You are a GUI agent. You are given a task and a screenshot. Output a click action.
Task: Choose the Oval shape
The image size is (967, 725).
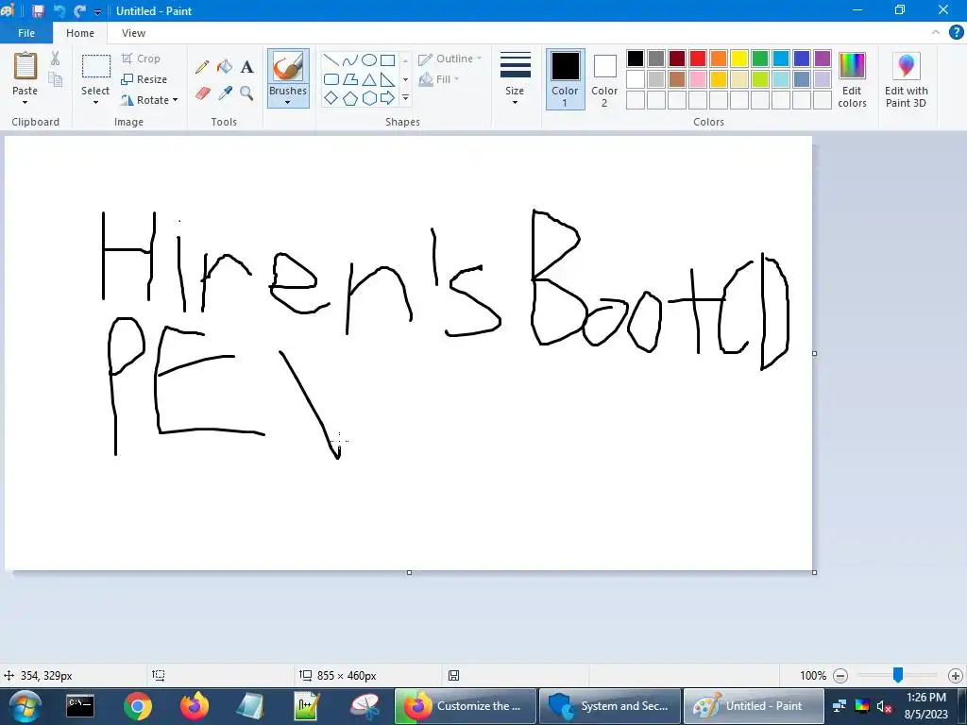[369, 59]
